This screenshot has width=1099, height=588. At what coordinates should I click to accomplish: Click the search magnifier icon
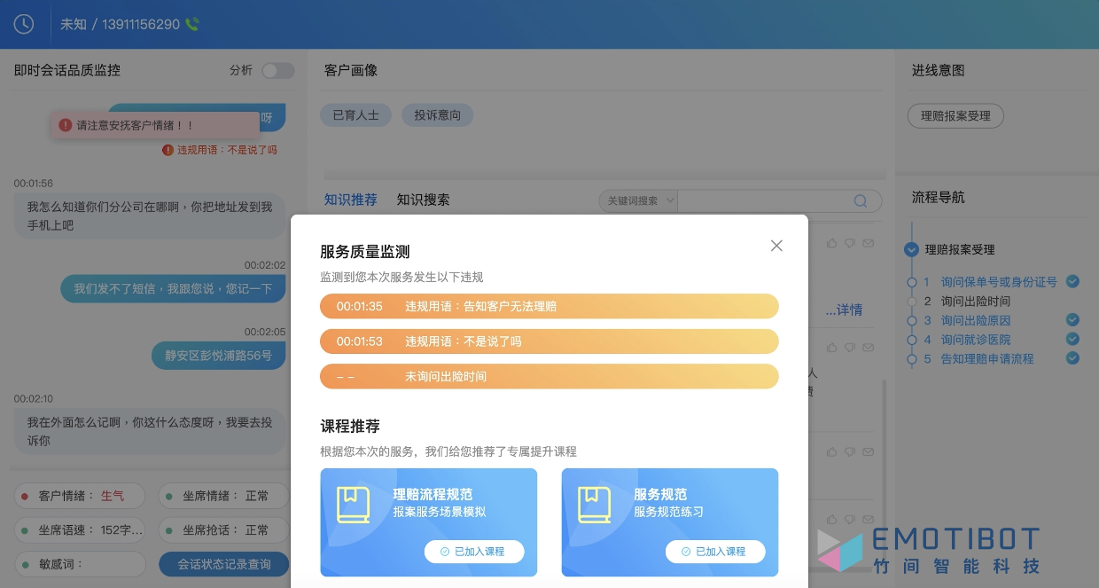(x=860, y=201)
